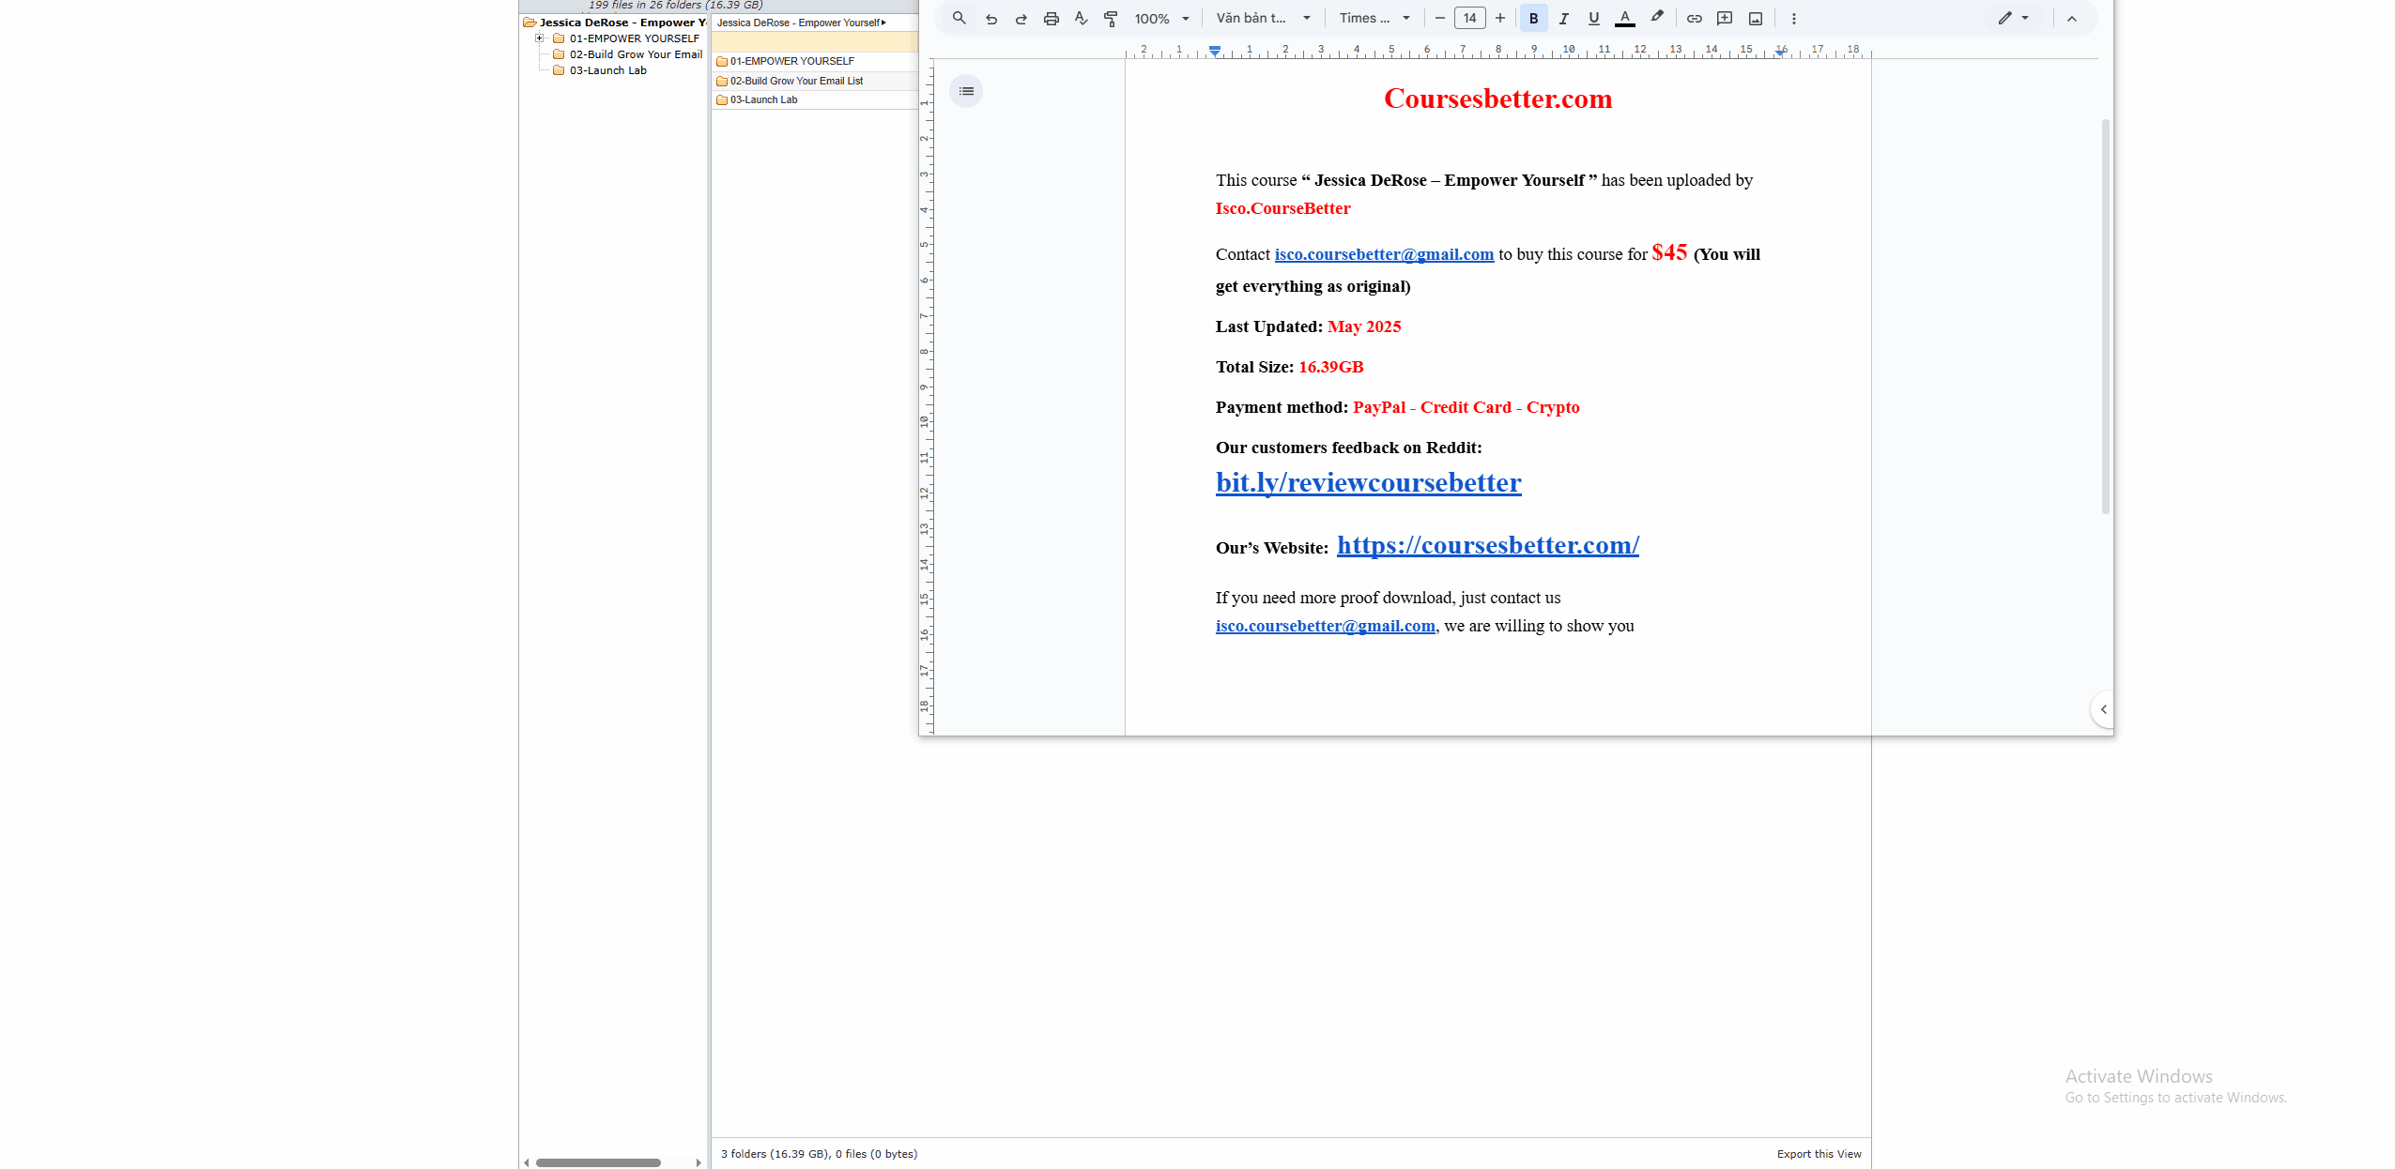
Task: Click the Coursesbetter.com heading text
Action: tap(1497, 99)
